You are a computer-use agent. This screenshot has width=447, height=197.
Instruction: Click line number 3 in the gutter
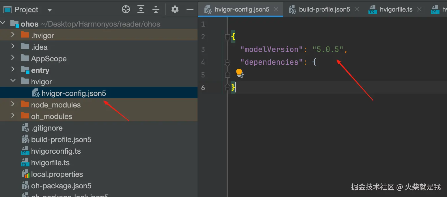coord(203,49)
